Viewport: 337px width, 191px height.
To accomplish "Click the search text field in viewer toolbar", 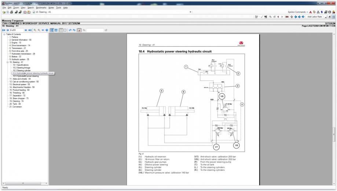I will click(95, 30).
